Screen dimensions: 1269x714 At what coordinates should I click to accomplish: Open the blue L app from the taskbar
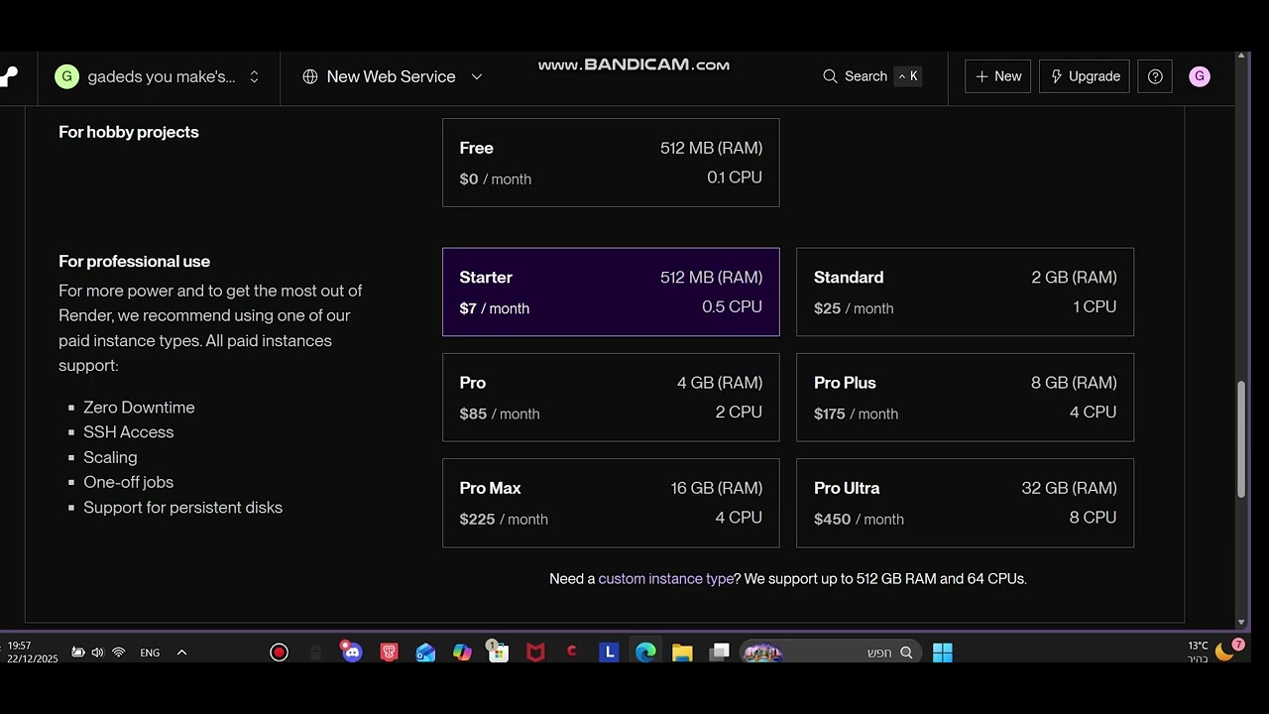(610, 652)
